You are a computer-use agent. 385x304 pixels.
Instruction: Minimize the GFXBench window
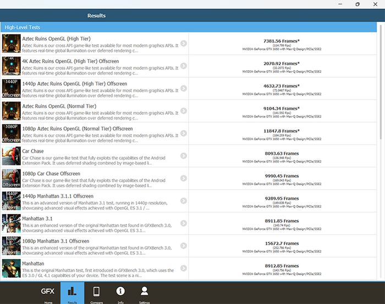click(x=340, y=4)
